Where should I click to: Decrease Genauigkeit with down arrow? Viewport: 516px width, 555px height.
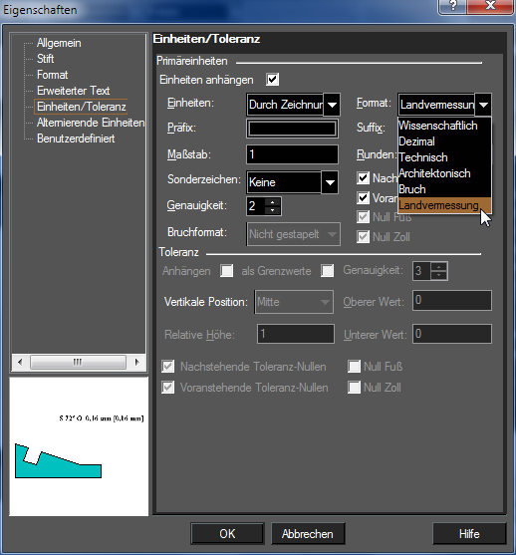272,210
